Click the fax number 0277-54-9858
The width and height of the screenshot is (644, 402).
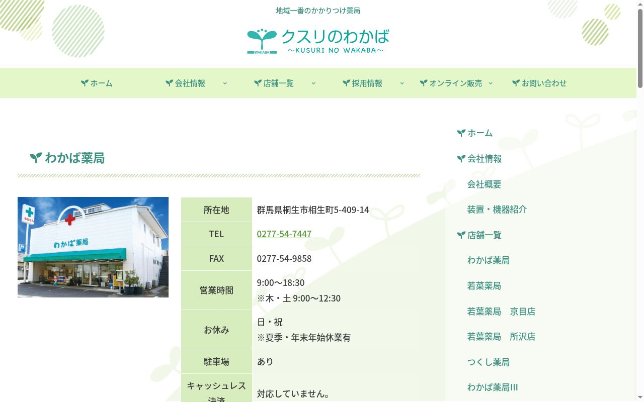coord(284,258)
